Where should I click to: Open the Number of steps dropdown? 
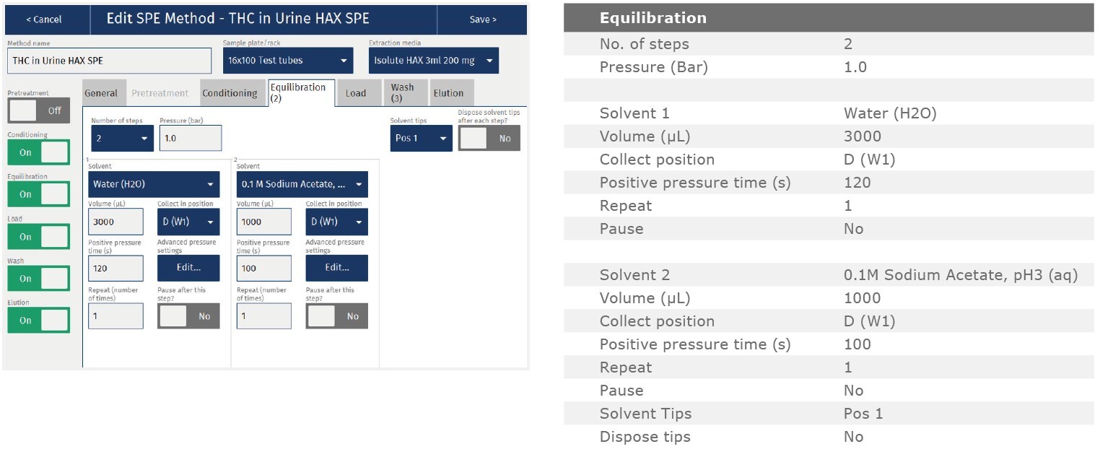pyautogui.click(x=122, y=138)
